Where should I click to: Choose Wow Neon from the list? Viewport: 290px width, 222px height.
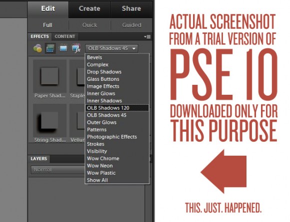tap(117, 166)
